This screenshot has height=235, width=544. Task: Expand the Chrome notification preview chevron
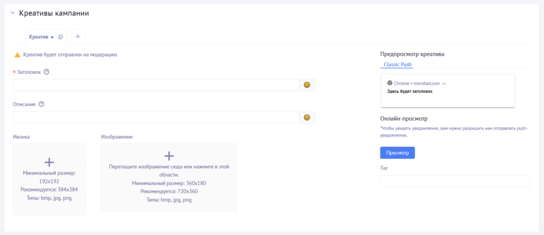(x=444, y=84)
